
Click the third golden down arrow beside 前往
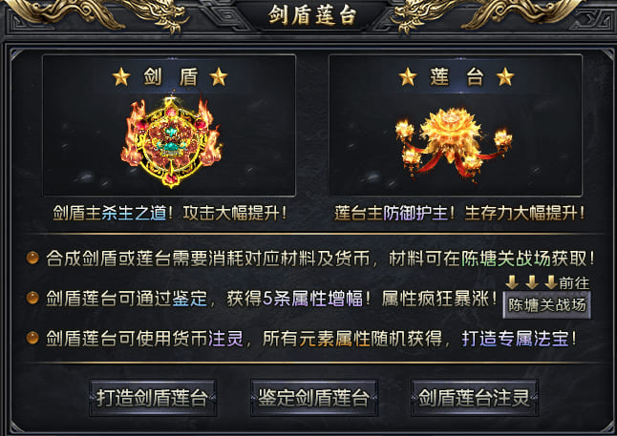551,281
